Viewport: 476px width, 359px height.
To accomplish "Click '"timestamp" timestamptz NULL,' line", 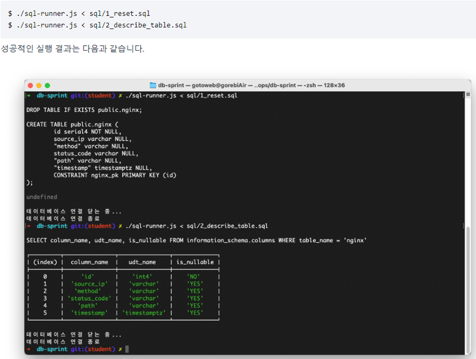I will [x=103, y=168].
